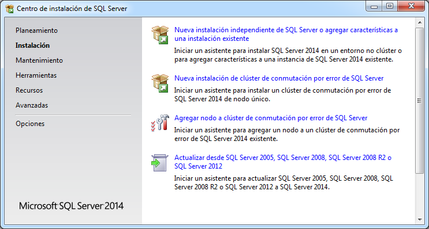
Task: Open Nueva instalación de clúster de conmutación link
Action: [x=279, y=78]
